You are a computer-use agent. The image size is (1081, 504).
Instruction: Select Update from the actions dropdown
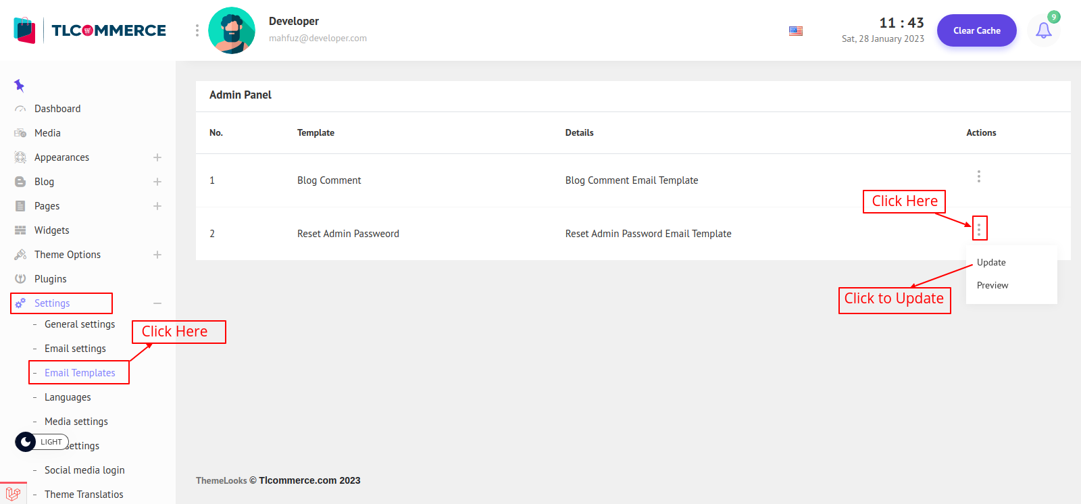pyautogui.click(x=991, y=262)
